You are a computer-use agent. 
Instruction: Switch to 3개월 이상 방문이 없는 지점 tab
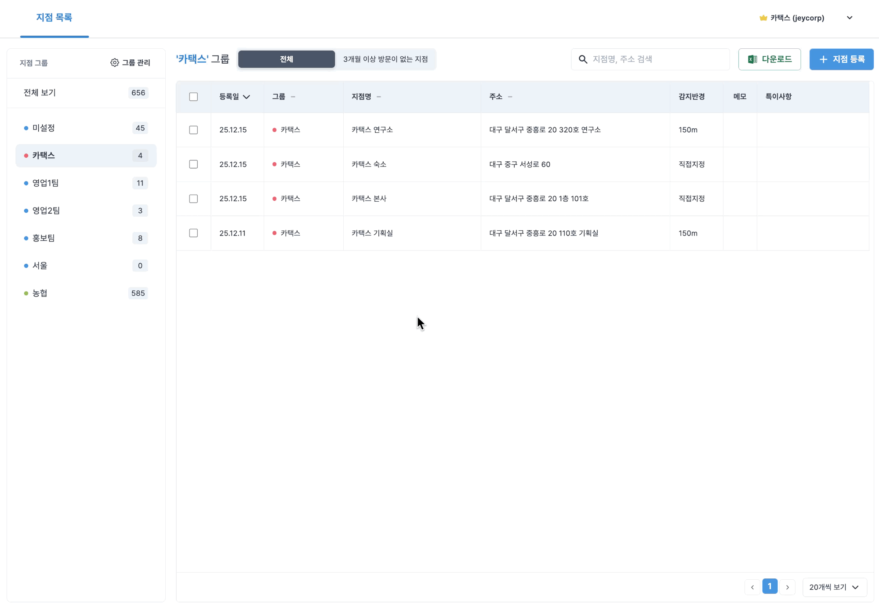coord(385,59)
